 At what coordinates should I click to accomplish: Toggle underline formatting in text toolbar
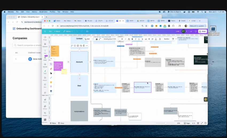(139, 39)
